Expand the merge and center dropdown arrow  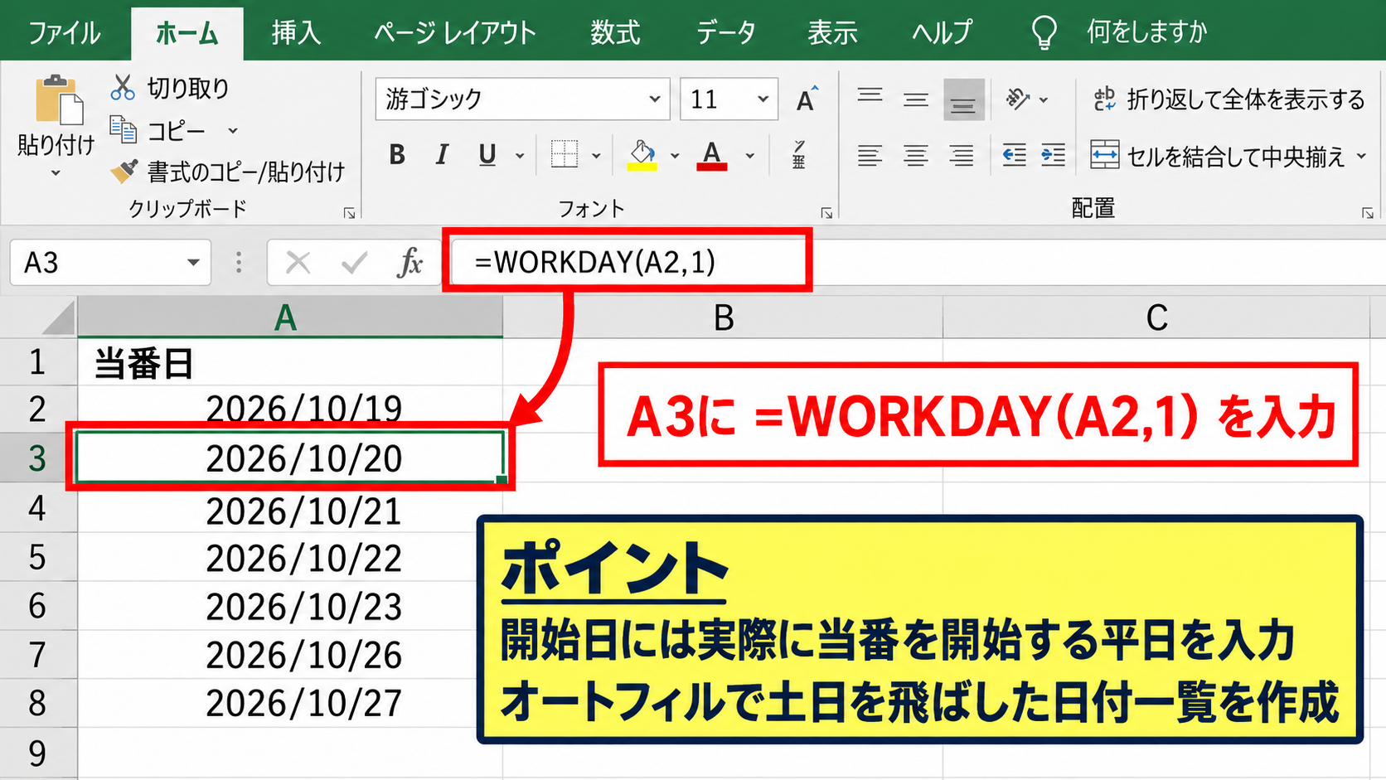point(1361,156)
